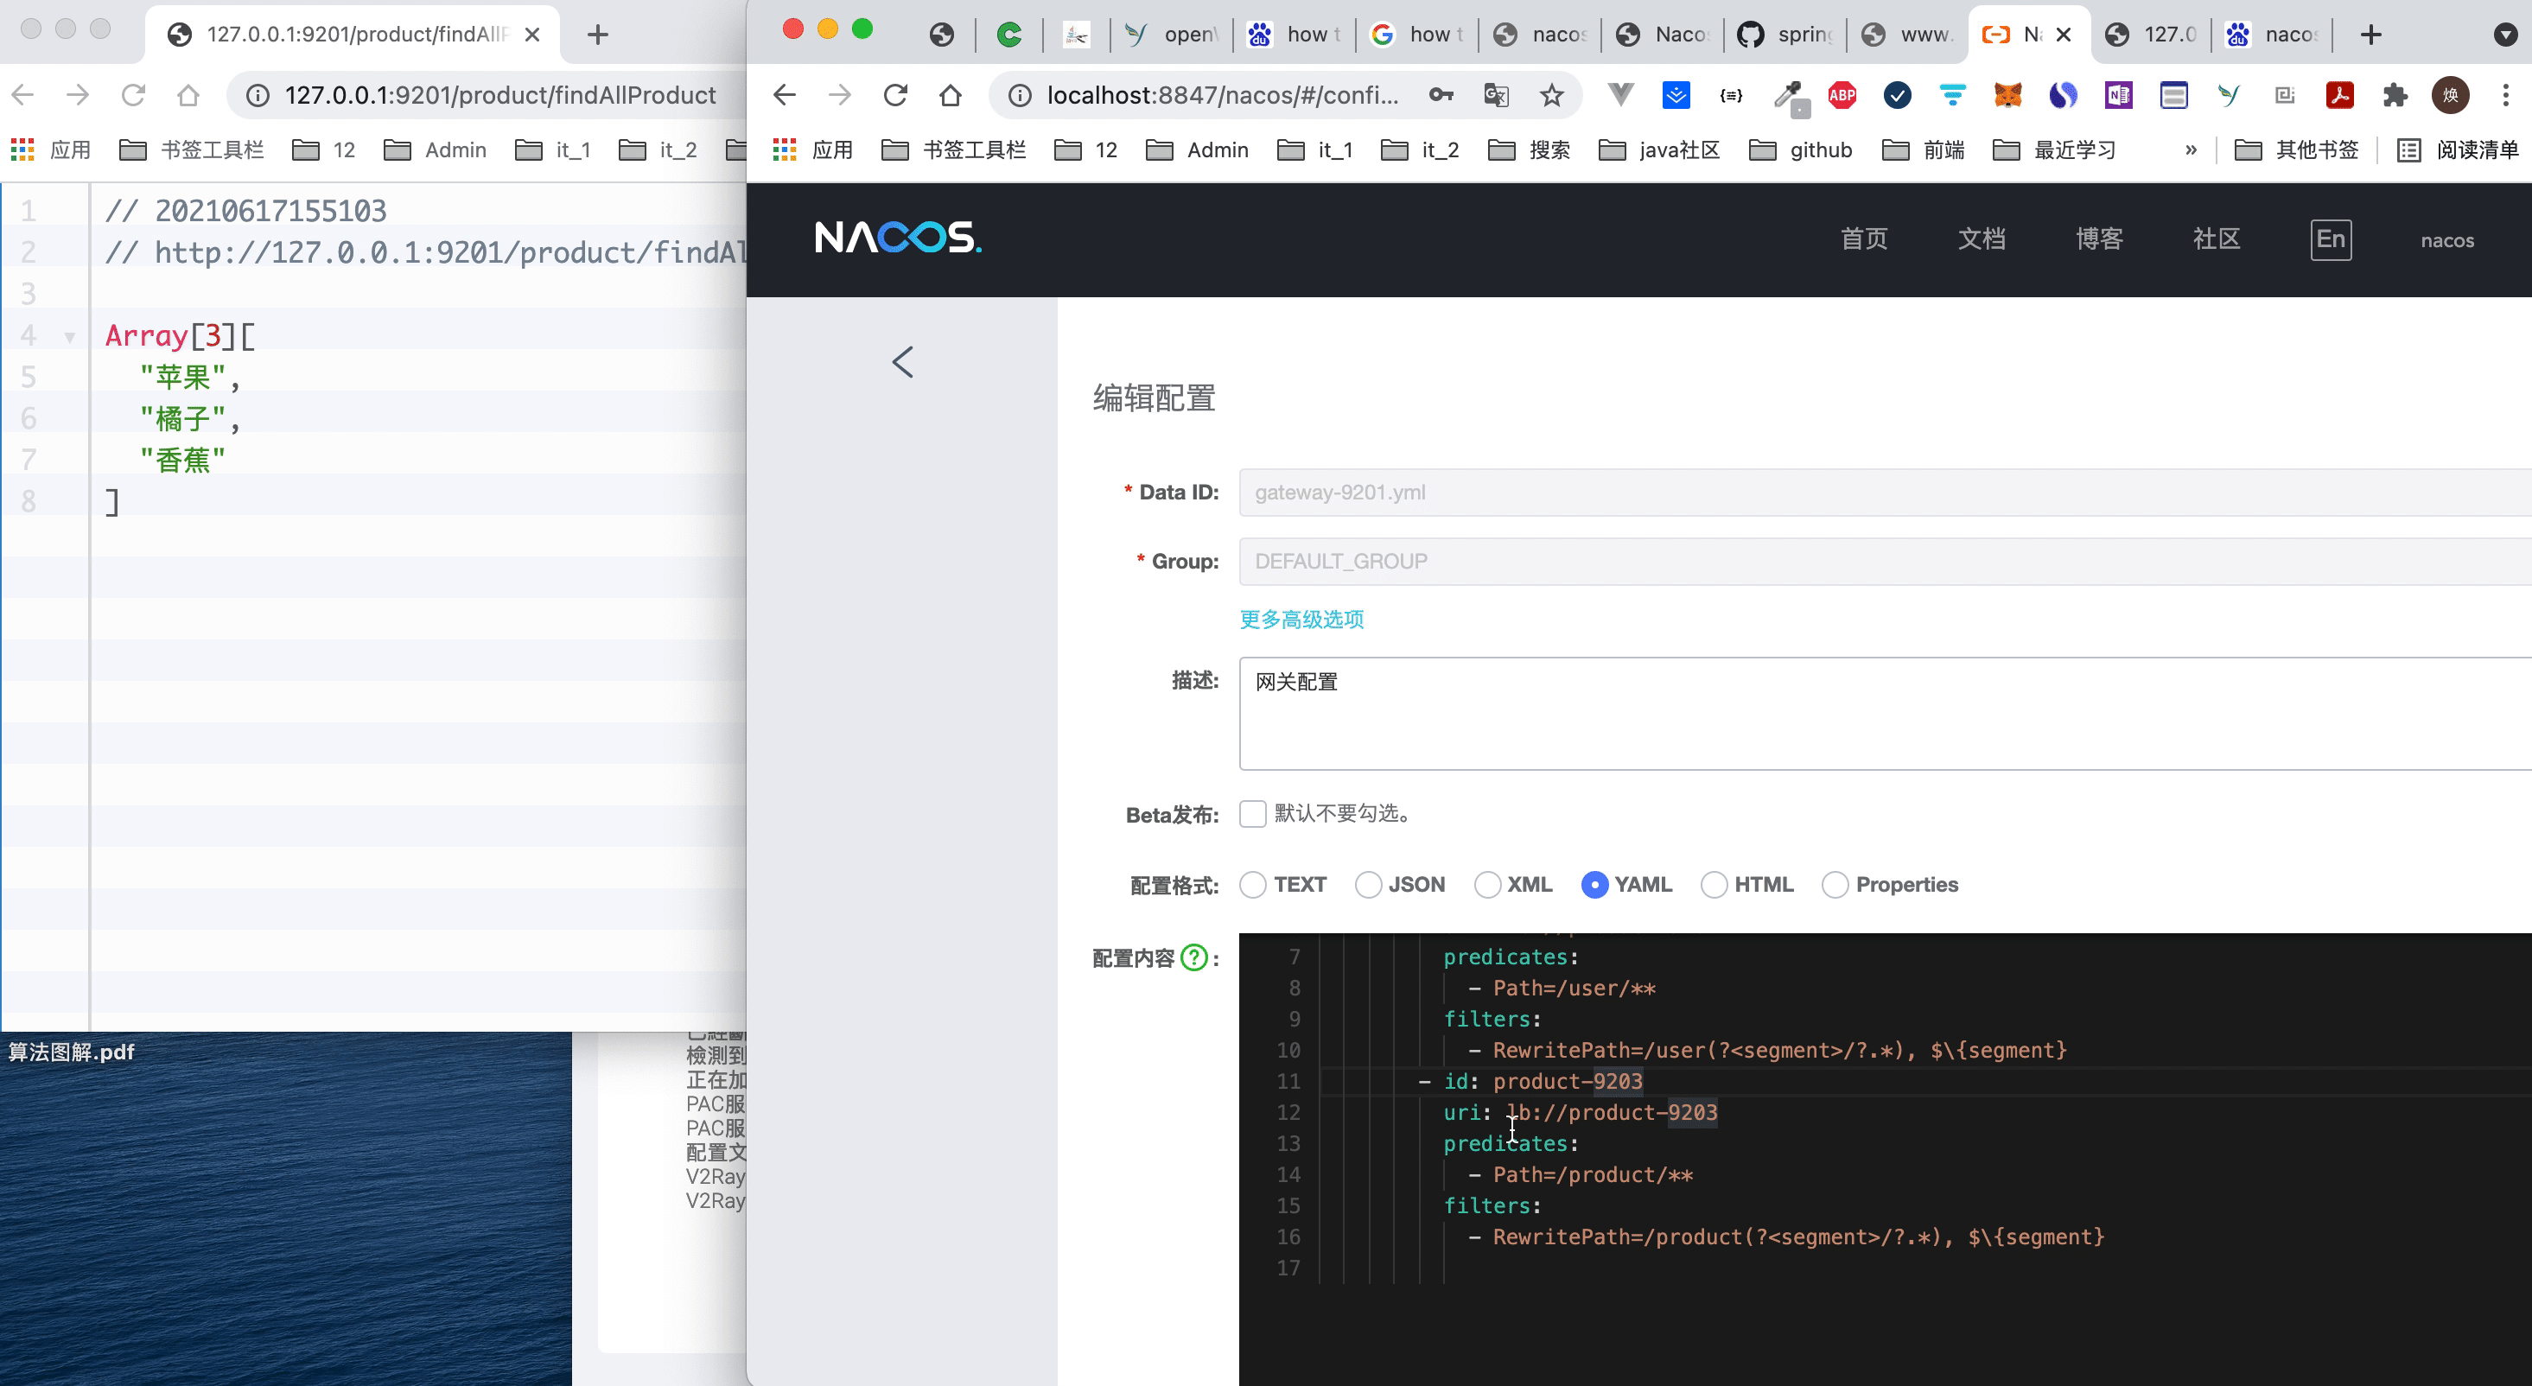
Task: Click the Data ID field gateway-9201.yml
Action: 1886,493
